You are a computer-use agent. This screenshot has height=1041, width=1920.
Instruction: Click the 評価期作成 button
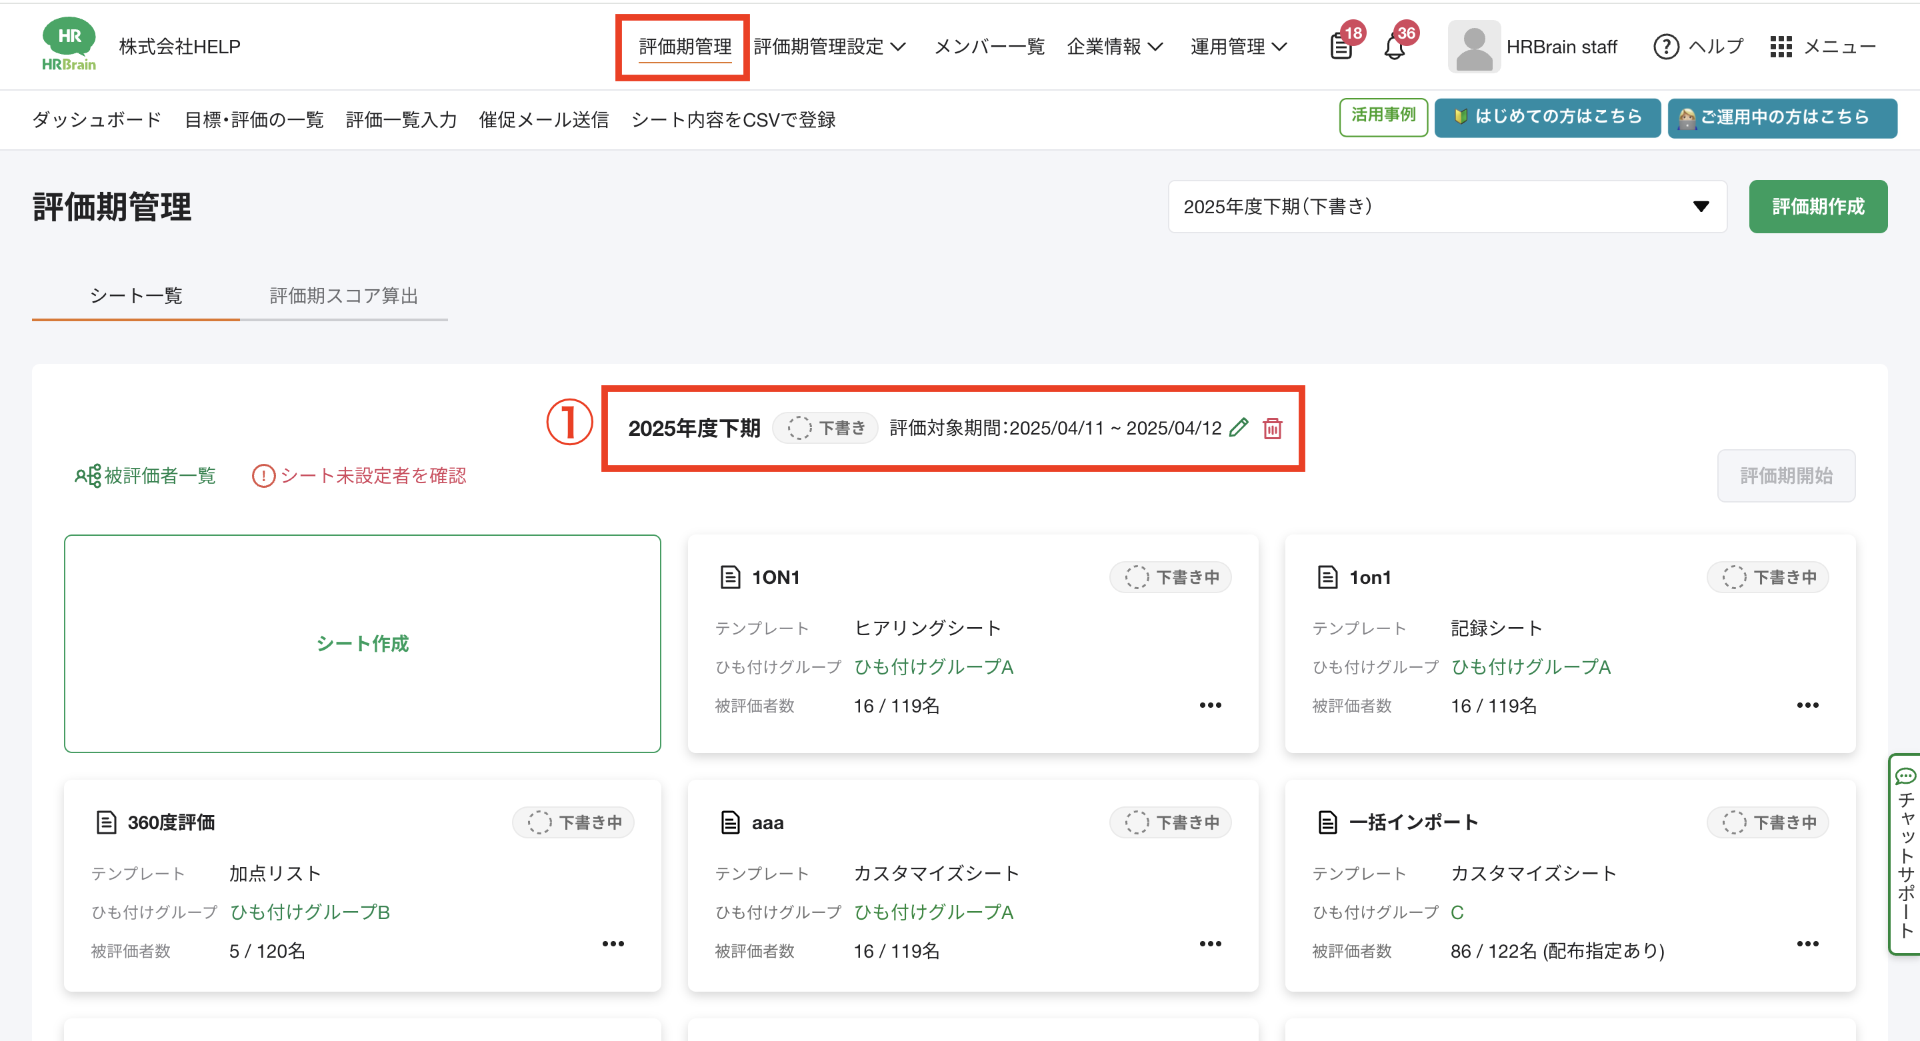pyautogui.click(x=1817, y=207)
